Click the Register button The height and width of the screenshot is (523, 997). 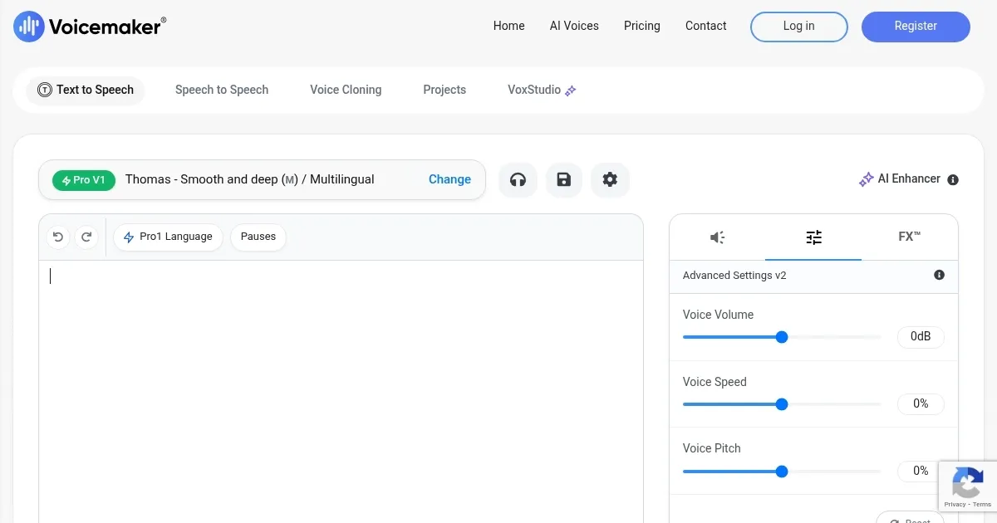916,27
